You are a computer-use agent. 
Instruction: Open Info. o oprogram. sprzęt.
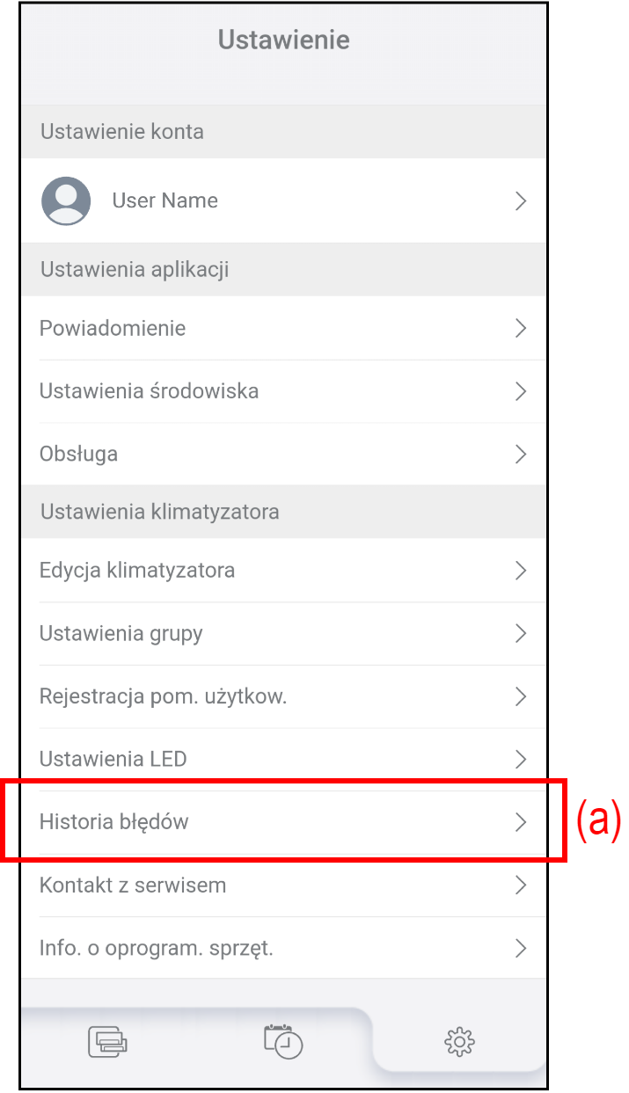pos(157,949)
